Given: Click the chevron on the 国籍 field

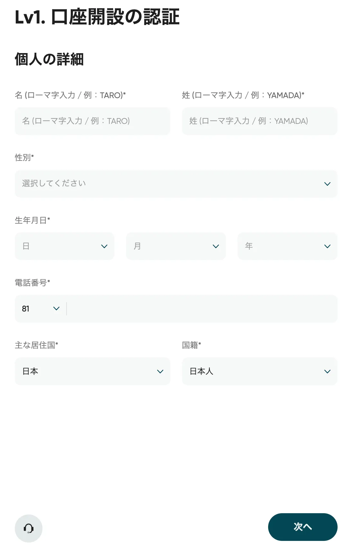Looking at the screenshot, I should (327, 371).
